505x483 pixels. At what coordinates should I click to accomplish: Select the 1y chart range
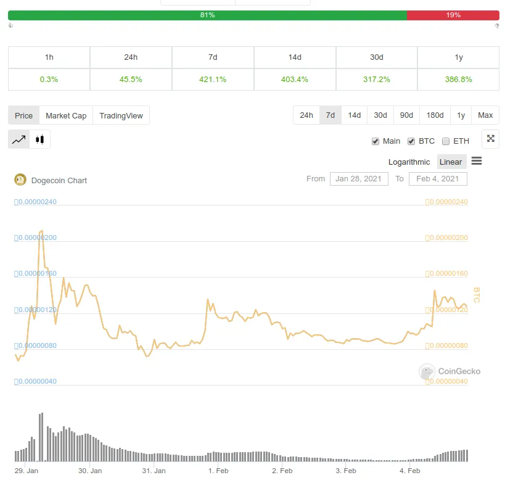coord(461,115)
